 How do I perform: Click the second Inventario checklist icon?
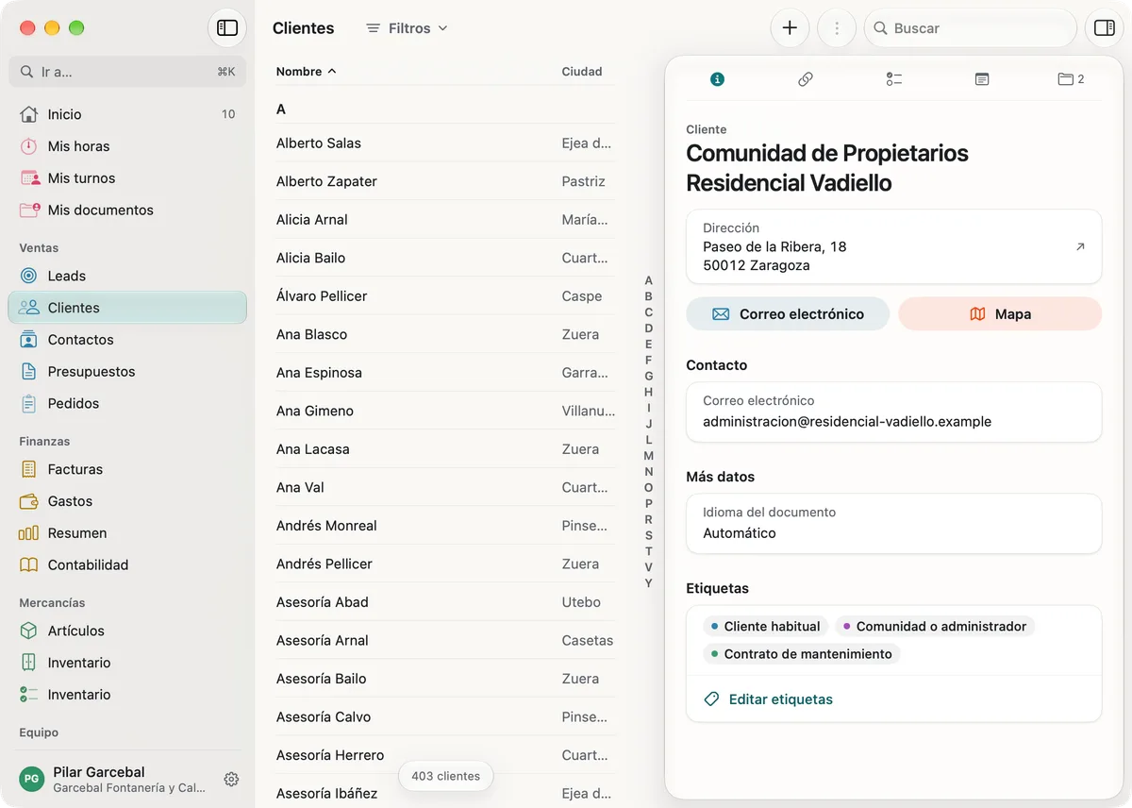(x=29, y=695)
